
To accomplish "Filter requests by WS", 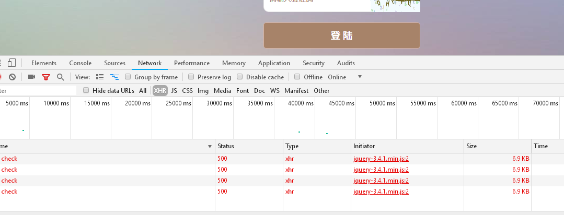I will (x=275, y=91).
